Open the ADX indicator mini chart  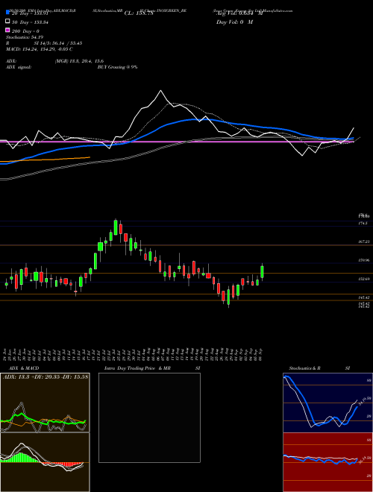(x=45, y=403)
